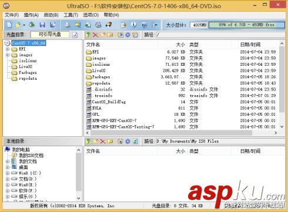
Task: Select repodata folder in disc tree
Action: point(28,78)
